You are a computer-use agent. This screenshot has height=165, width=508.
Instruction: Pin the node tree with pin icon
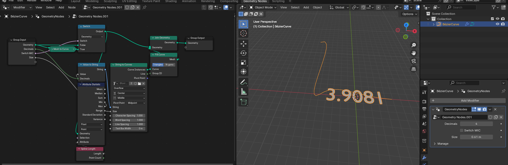pyautogui.click(x=144, y=7)
